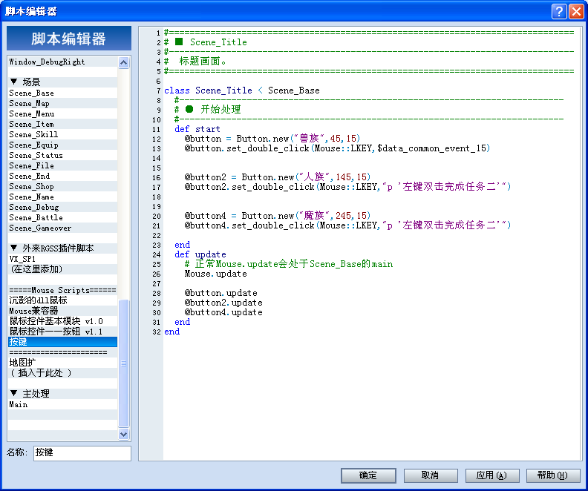Screen dimensions: 588x491
Task: Select the (在这里添加) entry
Action: pos(62,269)
